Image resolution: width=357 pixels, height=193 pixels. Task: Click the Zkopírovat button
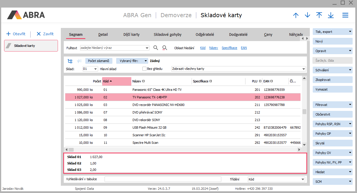click(x=333, y=80)
